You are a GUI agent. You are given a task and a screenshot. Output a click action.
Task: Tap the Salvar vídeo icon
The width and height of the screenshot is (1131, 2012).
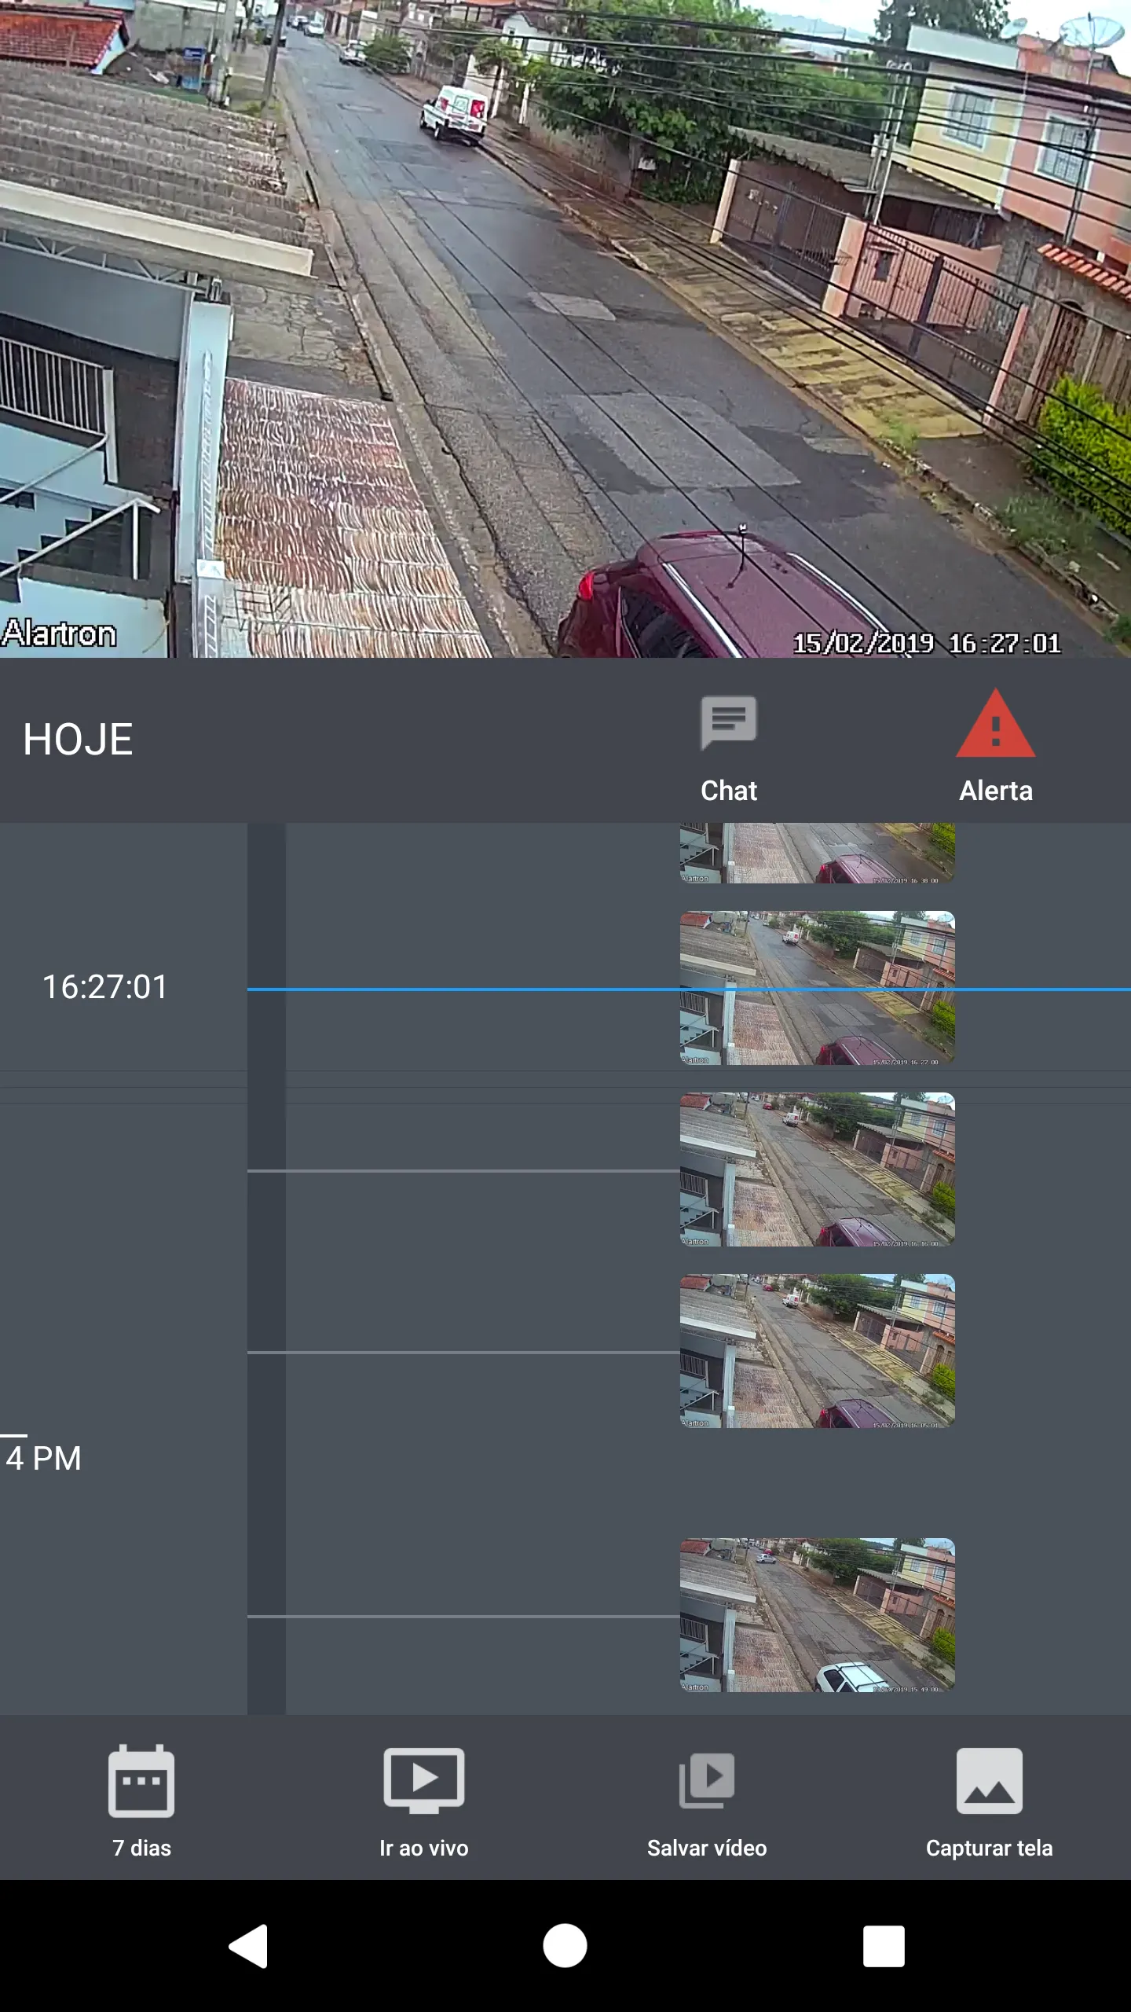tap(707, 1780)
